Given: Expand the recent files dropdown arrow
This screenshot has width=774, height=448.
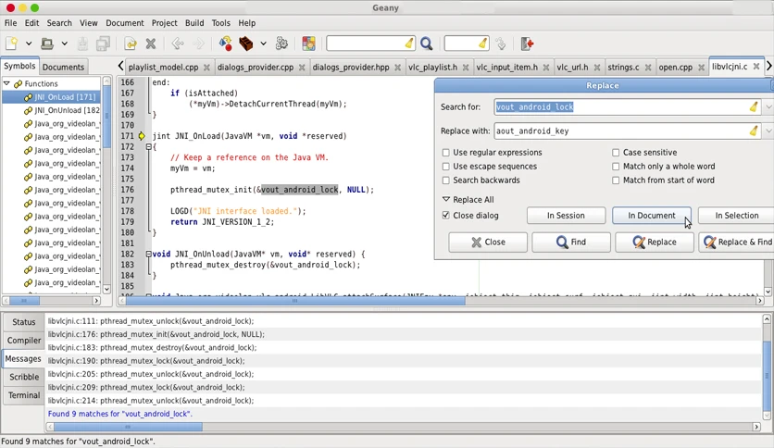Looking at the screenshot, I should 64,44.
